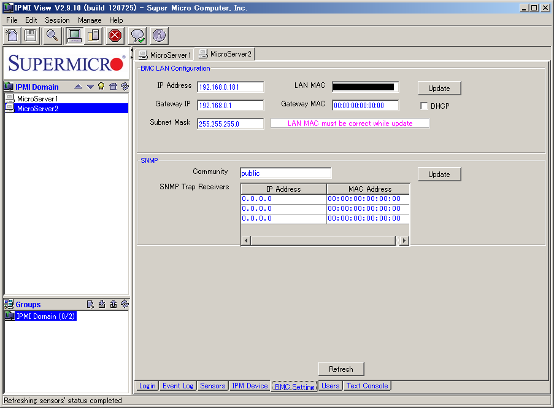The height and width of the screenshot is (408, 554).
Task: Click the Gateway IP input field
Action: click(230, 106)
